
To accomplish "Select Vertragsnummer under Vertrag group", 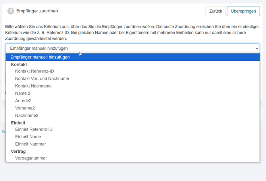I will pos(31,158).
